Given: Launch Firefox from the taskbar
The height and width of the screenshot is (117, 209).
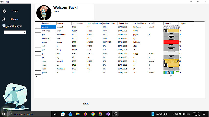Looking at the screenshot, I should click(x=85, y=114).
